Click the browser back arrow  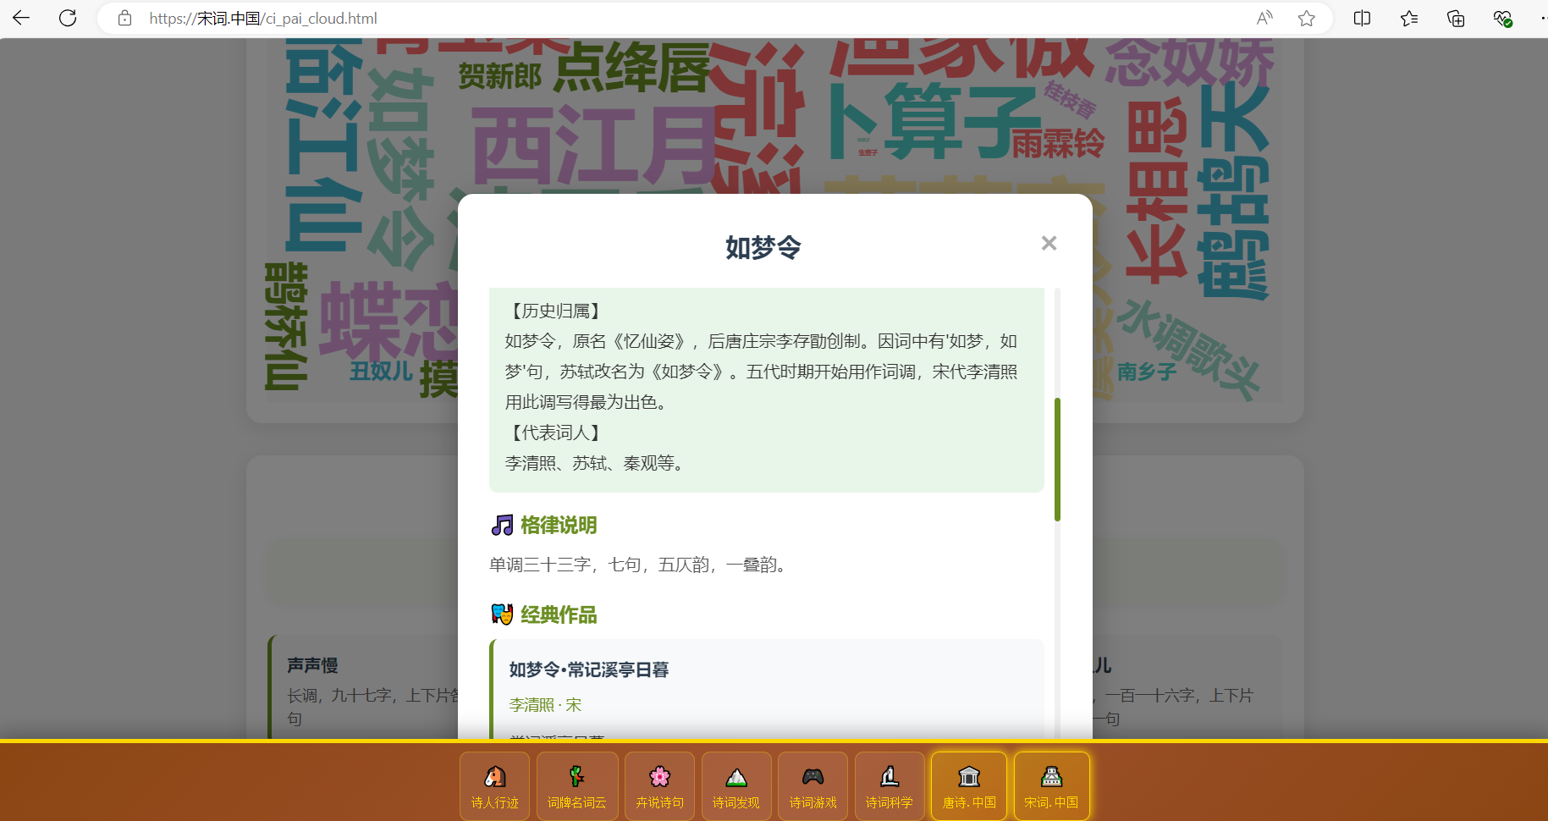pyautogui.click(x=21, y=18)
